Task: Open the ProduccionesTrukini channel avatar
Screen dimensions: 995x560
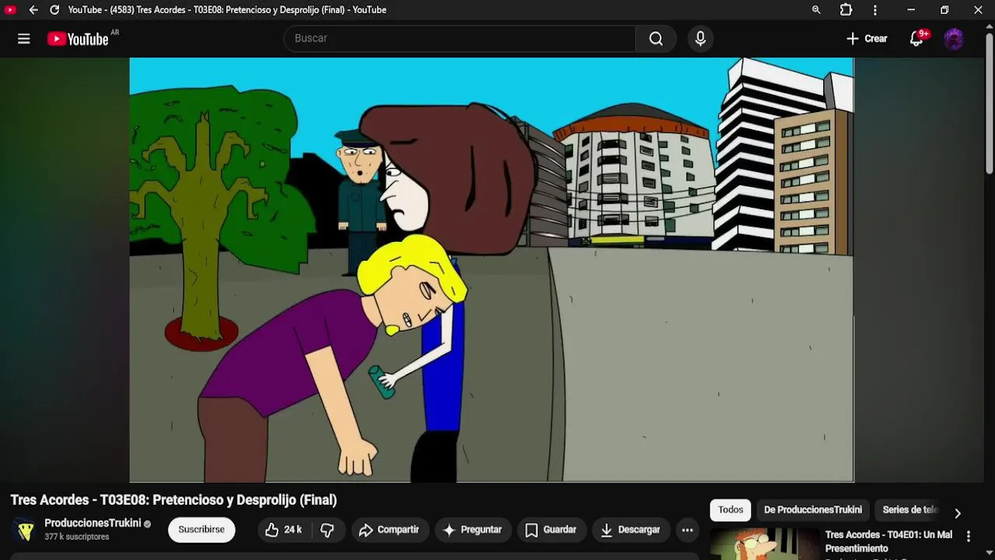Action: (x=26, y=530)
